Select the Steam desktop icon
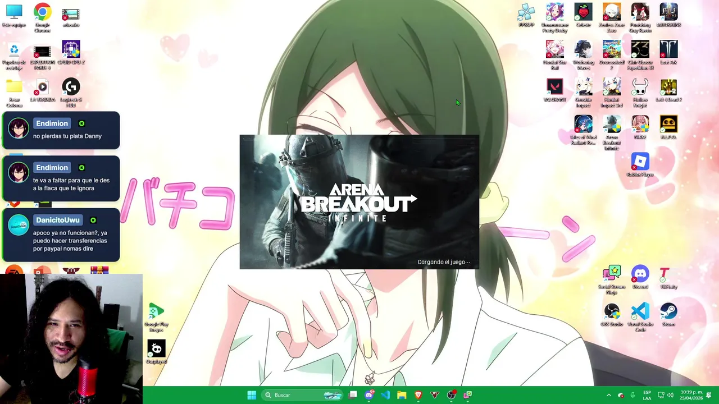Image resolution: width=719 pixels, height=404 pixels. click(668, 315)
